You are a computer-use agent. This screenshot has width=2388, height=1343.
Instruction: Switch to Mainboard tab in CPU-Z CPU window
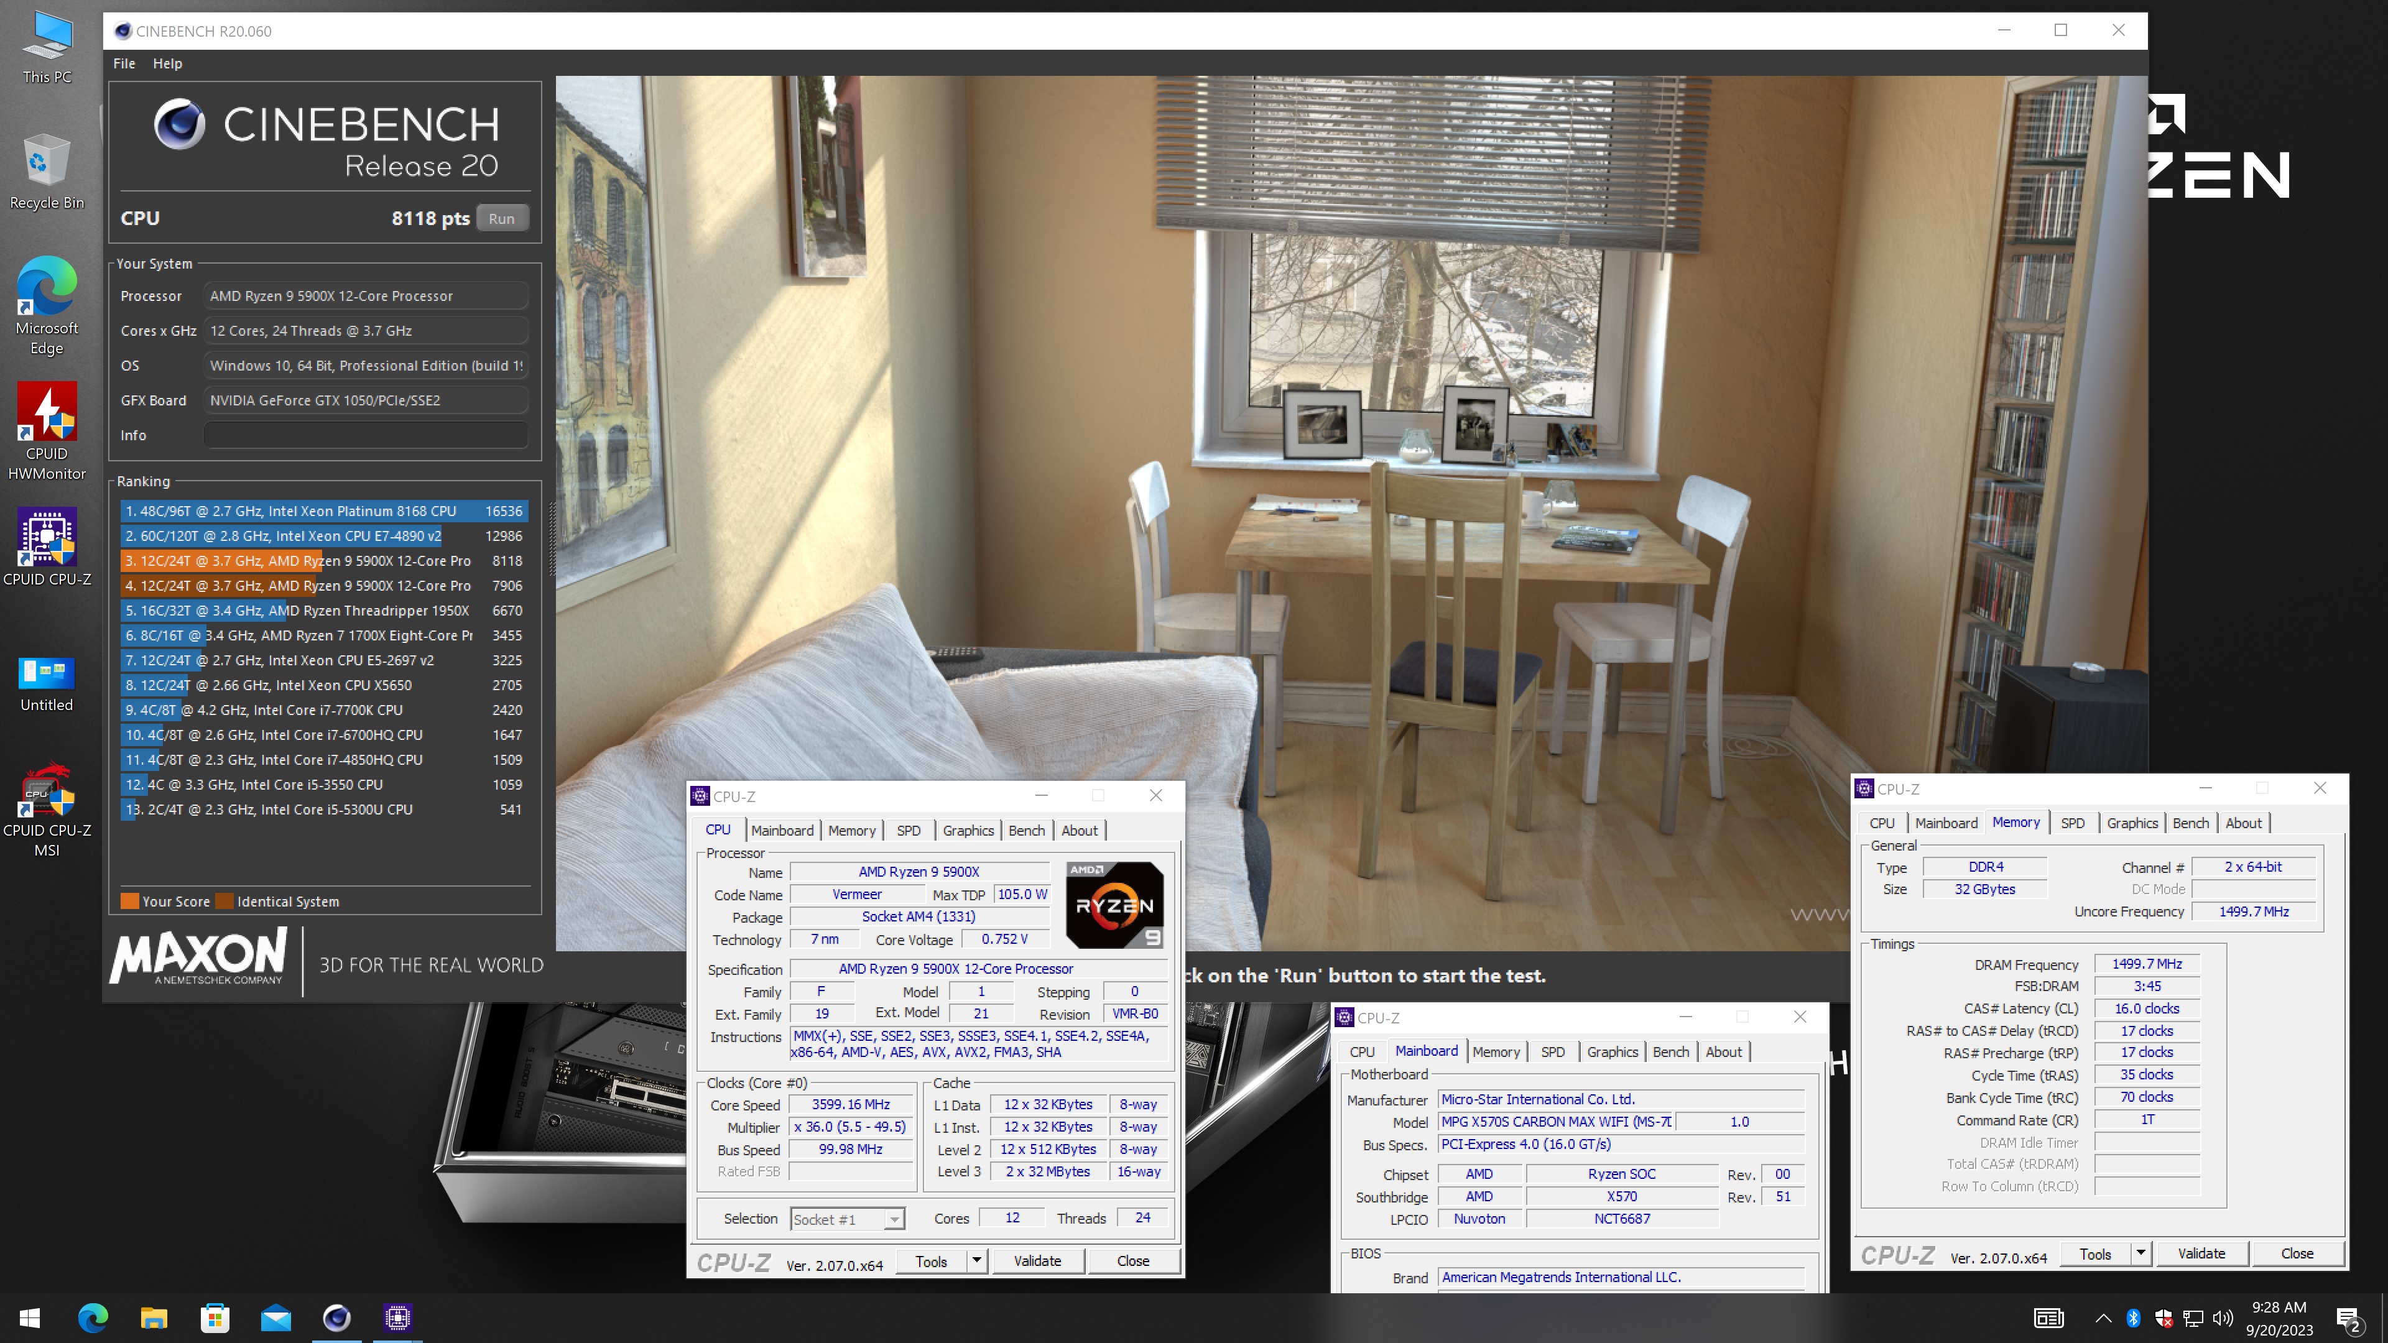point(782,831)
